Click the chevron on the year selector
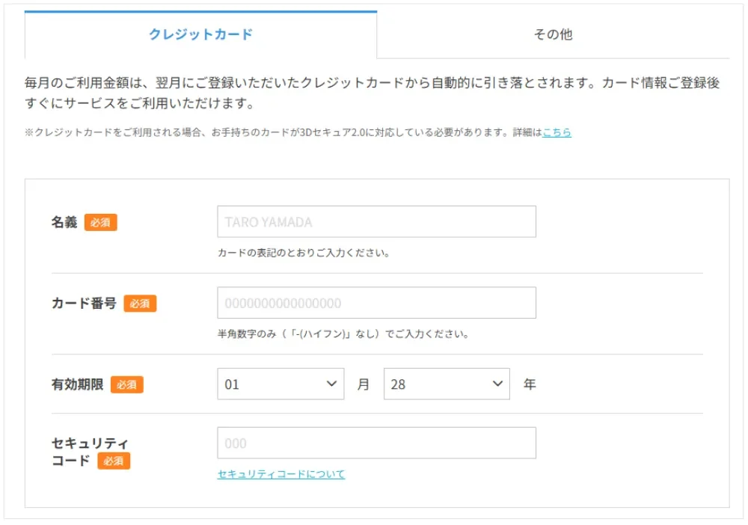Image resolution: width=748 pixels, height=525 pixels. pyautogui.click(x=497, y=384)
